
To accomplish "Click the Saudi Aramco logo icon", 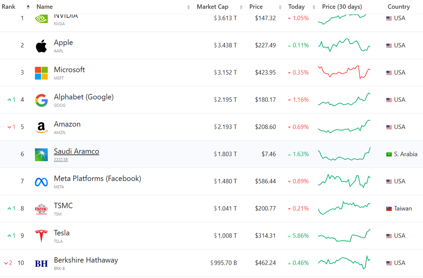I will click(x=41, y=155).
